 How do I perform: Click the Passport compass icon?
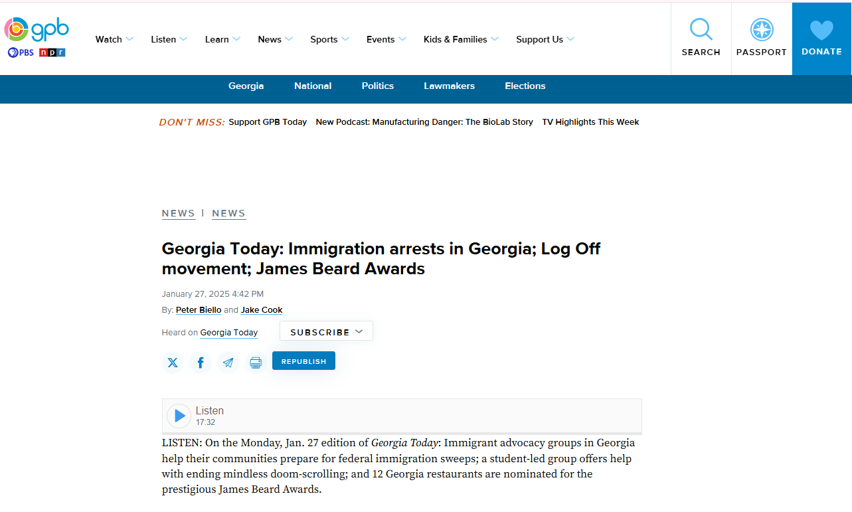coord(762,30)
